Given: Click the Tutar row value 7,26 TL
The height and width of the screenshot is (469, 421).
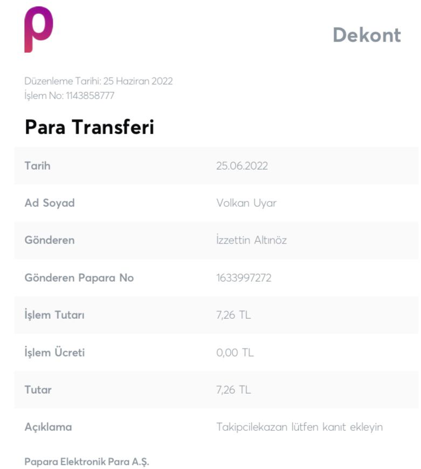Looking at the screenshot, I should (x=233, y=390).
